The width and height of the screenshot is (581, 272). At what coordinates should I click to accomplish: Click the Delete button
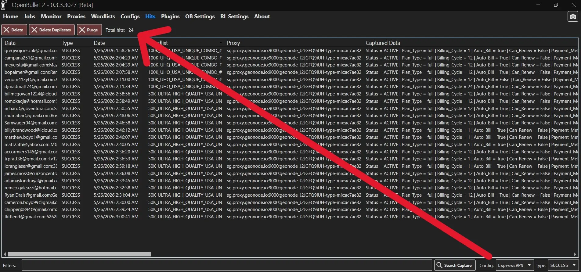[14, 30]
